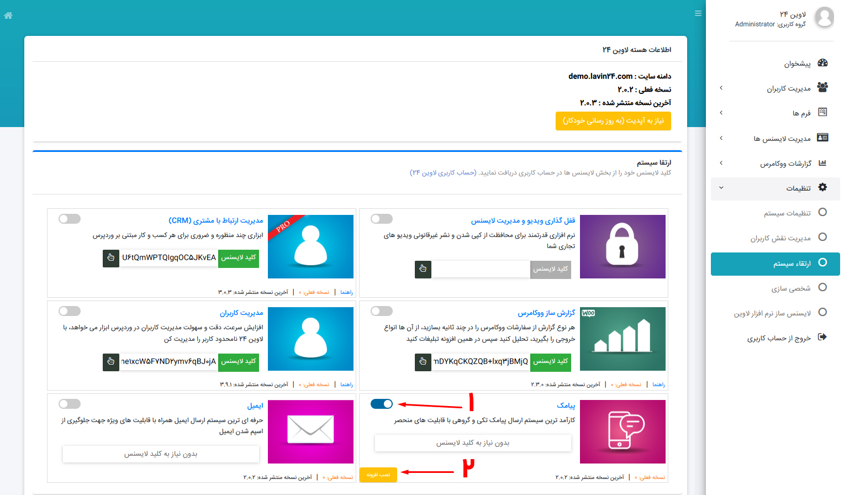Click the hamburger menu icon at top
844x495 pixels.
pos(698,13)
